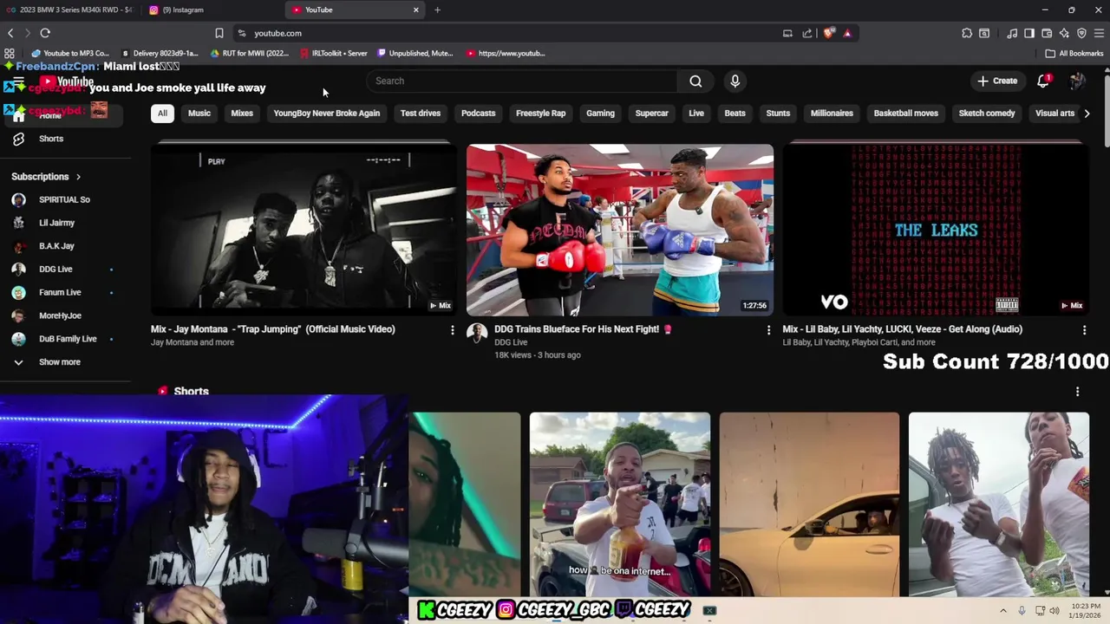1110x624 pixels.
Task: Click YouTube search magnifier button
Action: tap(695, 81)
